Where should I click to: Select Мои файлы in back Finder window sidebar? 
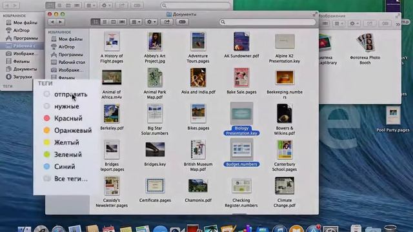(x=21, y=23)
